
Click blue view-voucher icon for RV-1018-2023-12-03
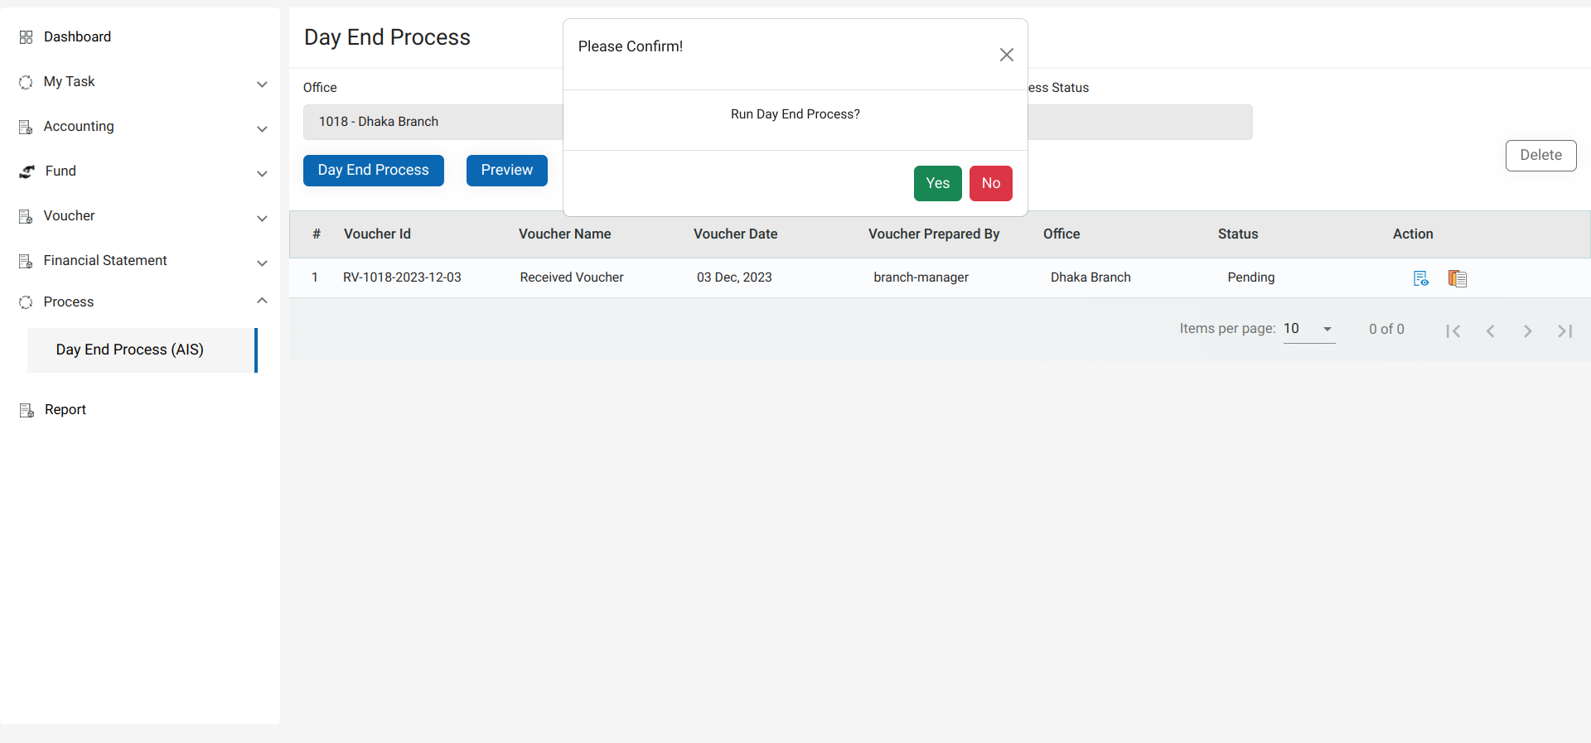pos(1420,278)
